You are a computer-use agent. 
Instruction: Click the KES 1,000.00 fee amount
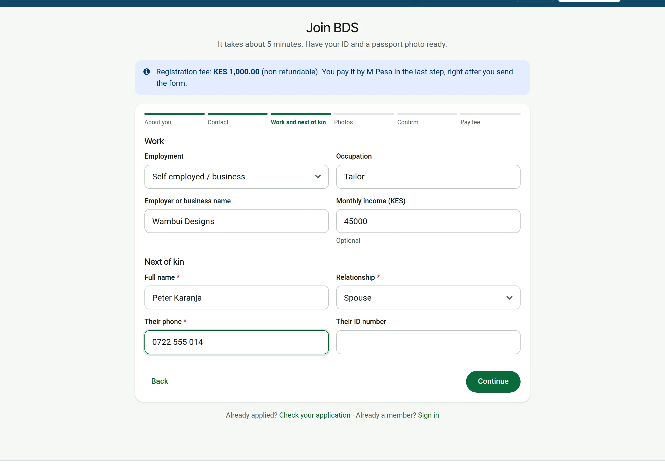(236, 72)
